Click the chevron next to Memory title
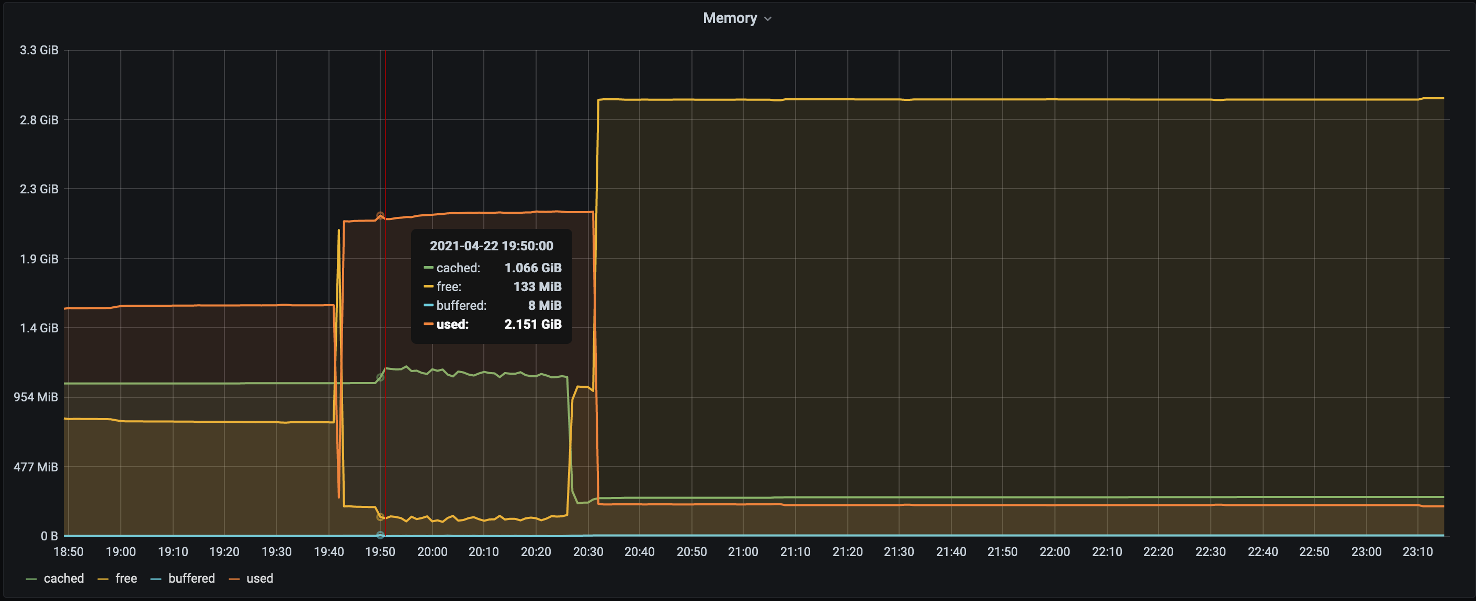1476x601 pixels. pyautogui.click(x=768, y=19)
